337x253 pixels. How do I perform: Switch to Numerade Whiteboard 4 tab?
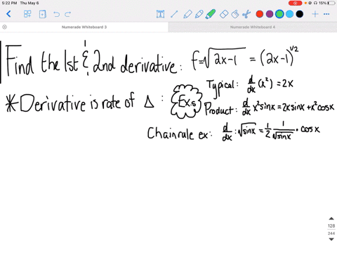point(253,27)
